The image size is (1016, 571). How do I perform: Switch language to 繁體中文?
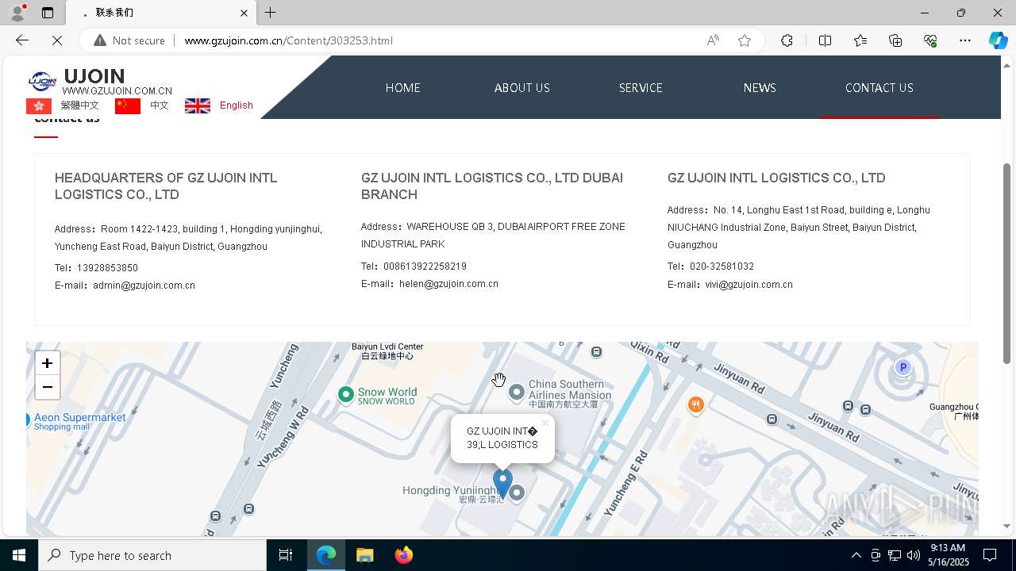point(80,105)
